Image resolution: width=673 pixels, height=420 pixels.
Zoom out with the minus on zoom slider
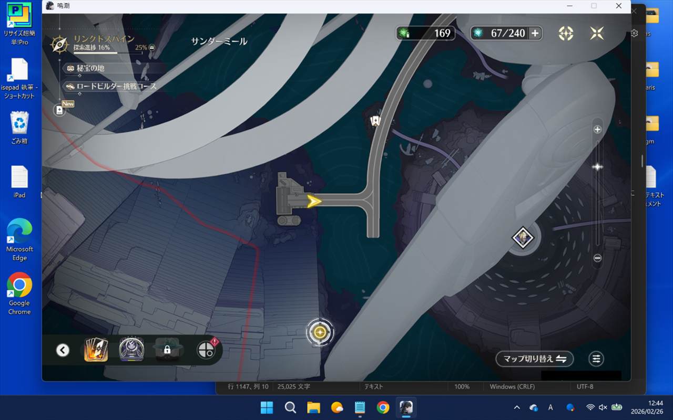pos(597,258)
